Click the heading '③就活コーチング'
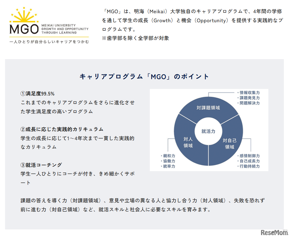 click(x=41, y=165)
